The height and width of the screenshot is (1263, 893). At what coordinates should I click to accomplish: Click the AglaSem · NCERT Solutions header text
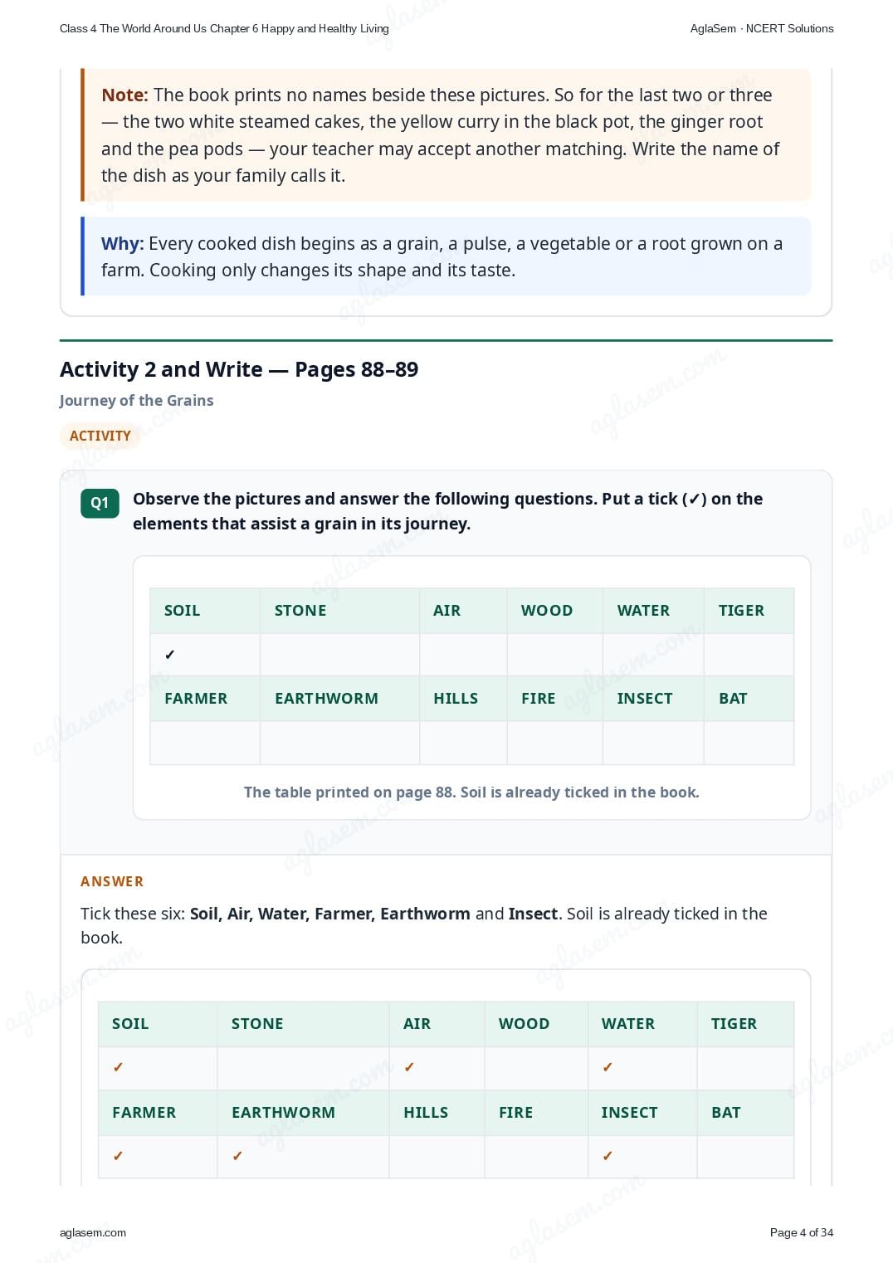click(x=762, y=28)
